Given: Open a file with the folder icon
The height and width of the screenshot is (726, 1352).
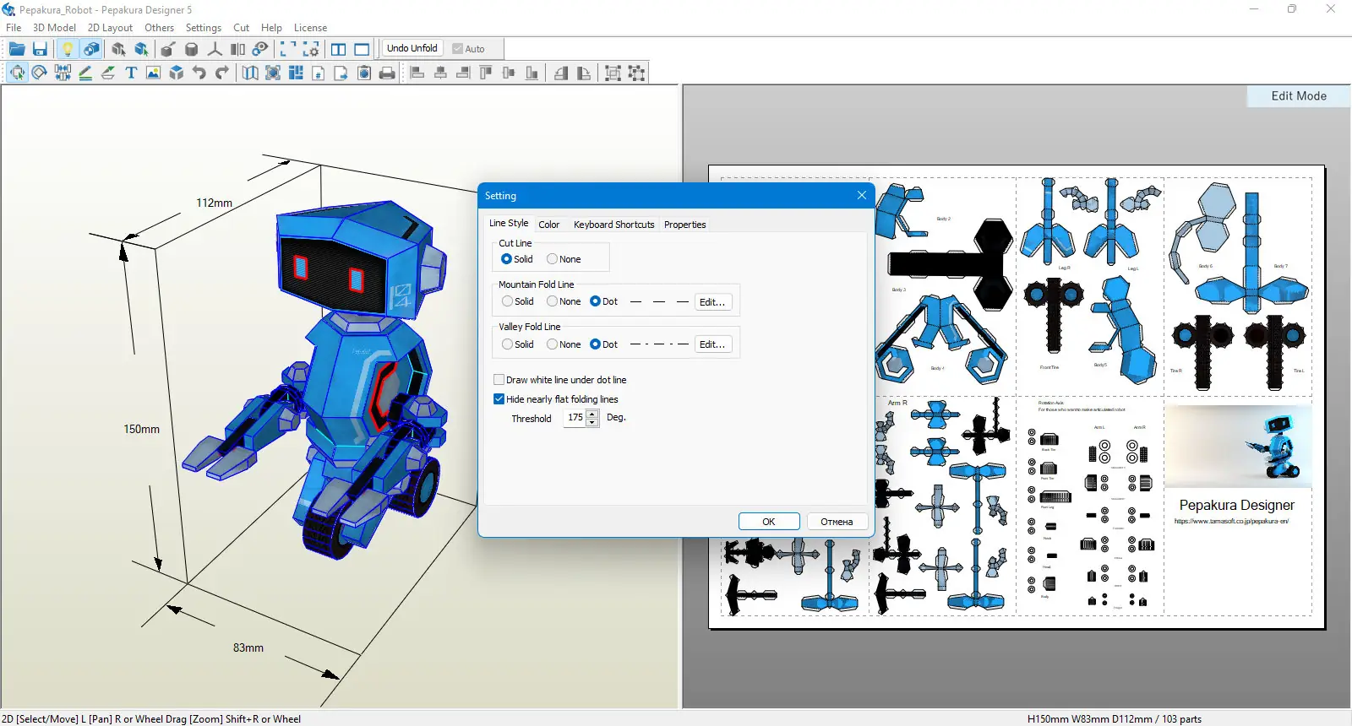Looking at the screenshot, I should pyautogui.click(x=17, y=49).
